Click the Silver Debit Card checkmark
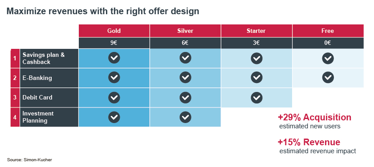This screenshot has width=374, height=167. pyautogui.click(x=185, y=97)
